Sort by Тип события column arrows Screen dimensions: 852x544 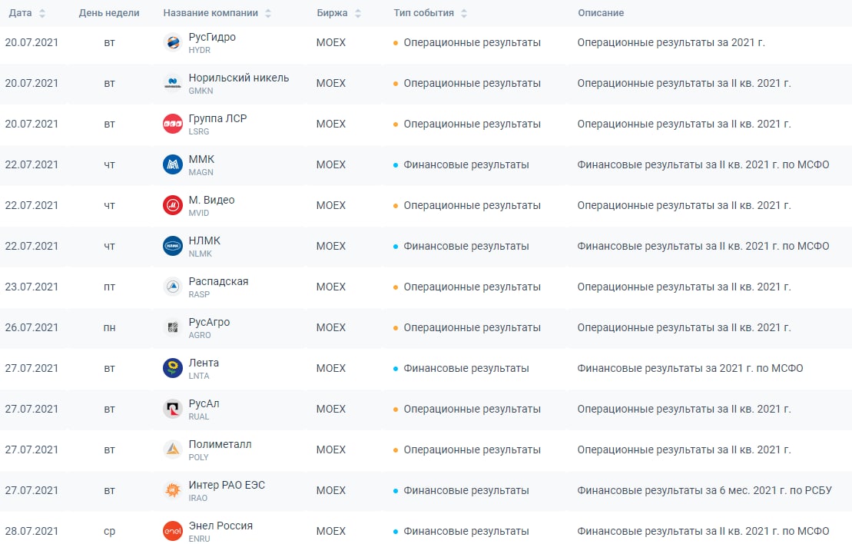464,14
